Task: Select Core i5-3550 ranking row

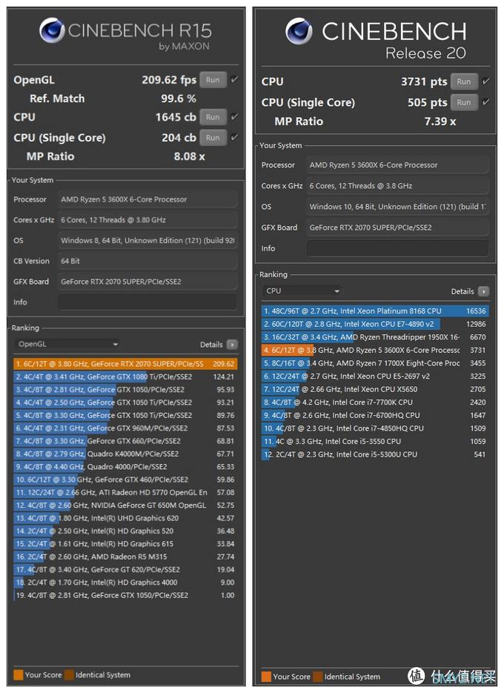Action: pos(375,442)
